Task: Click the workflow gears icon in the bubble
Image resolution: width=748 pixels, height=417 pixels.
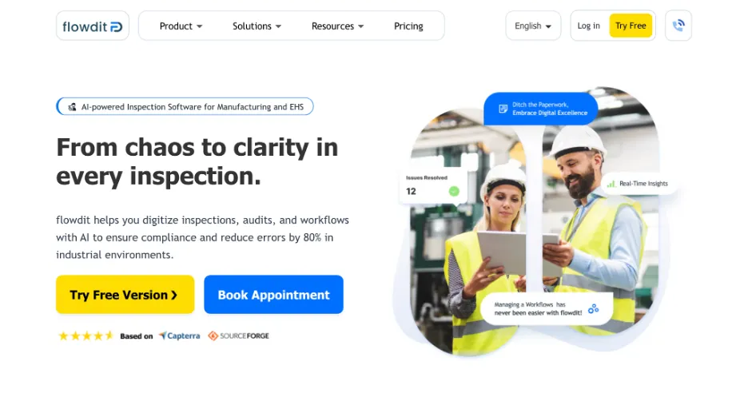Action: (x=593, y=308)
